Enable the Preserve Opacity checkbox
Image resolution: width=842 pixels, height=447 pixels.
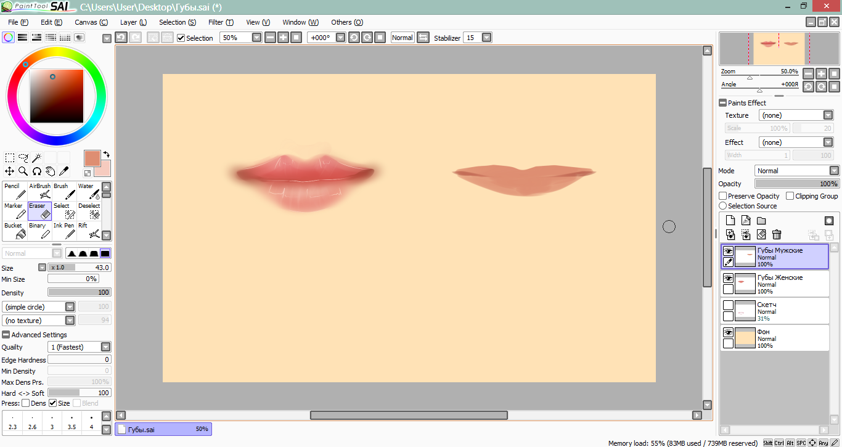(x=723, y=196)
